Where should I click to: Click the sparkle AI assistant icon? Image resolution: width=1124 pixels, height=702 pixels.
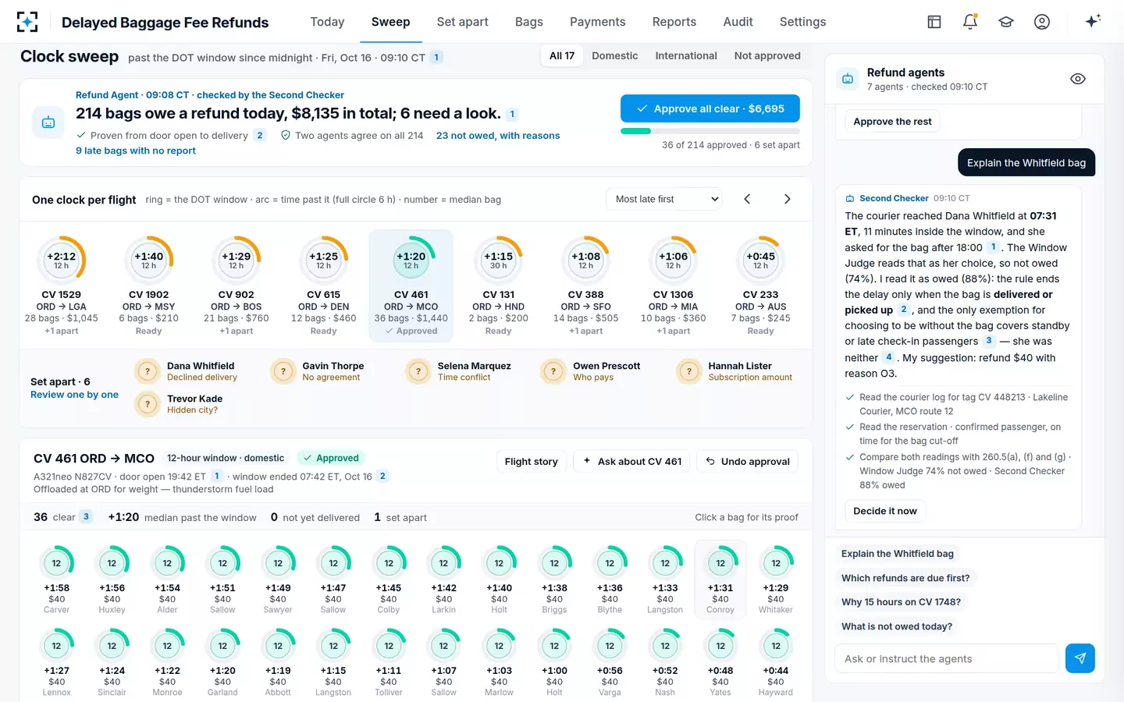point(1093,21)
